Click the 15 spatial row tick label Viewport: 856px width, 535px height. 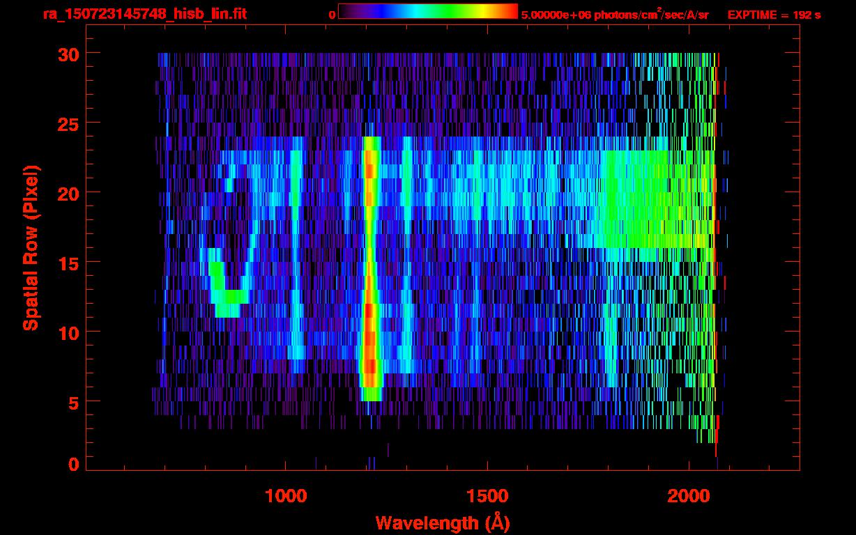(x=68, y=263)
